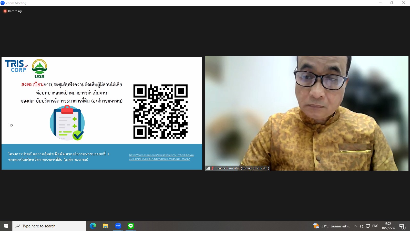This screenshot has height=231, width=410.
Task: Click the Zoom taskbar icon
Action: point(118,226)
